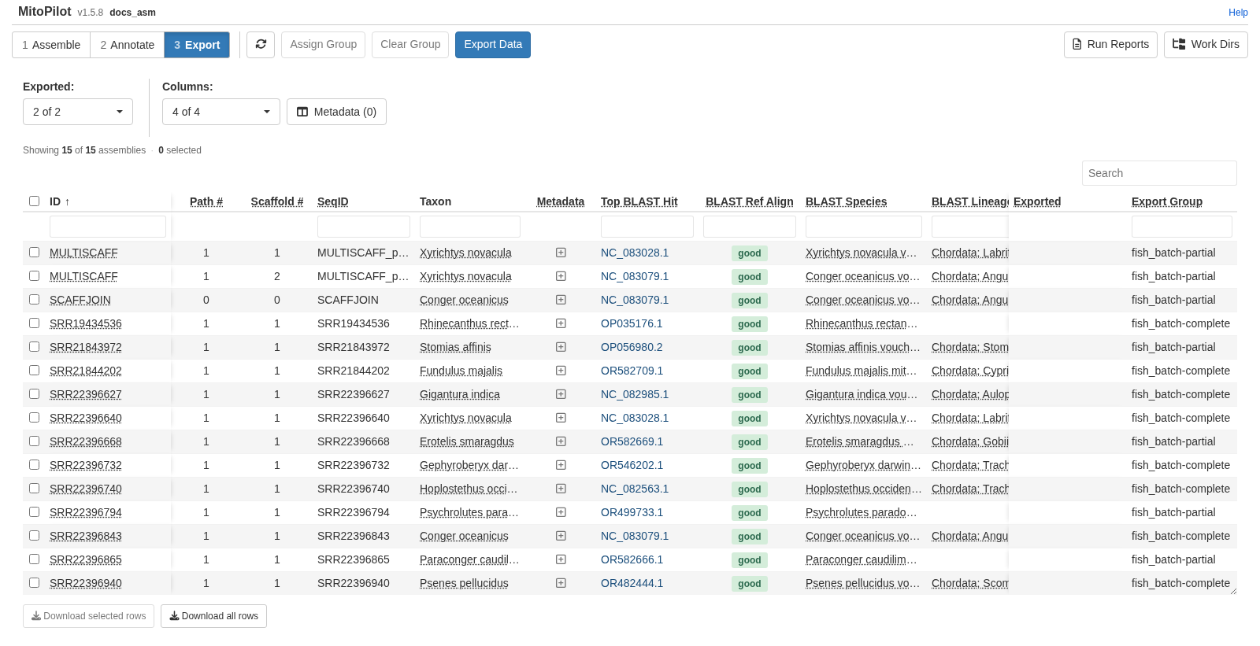Check the SRR22396940 row checkbox

click(34, 583)
